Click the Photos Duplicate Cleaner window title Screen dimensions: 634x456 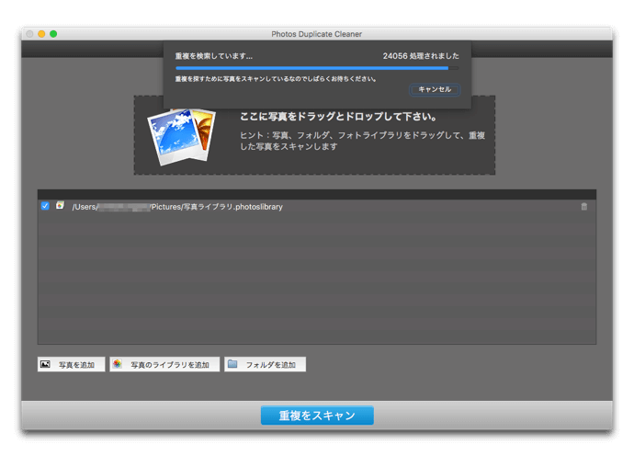pyautogui.click(x=317, y=34)
